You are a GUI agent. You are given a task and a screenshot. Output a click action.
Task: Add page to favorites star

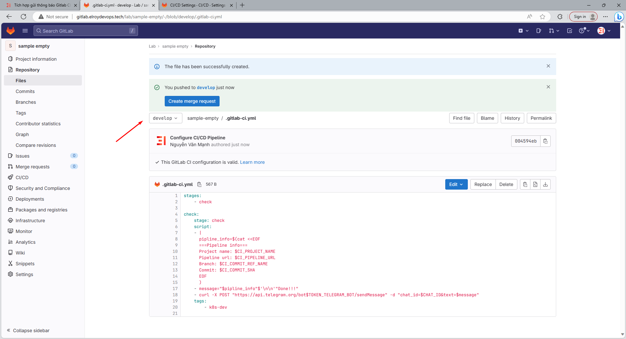[x=542, y=17]
